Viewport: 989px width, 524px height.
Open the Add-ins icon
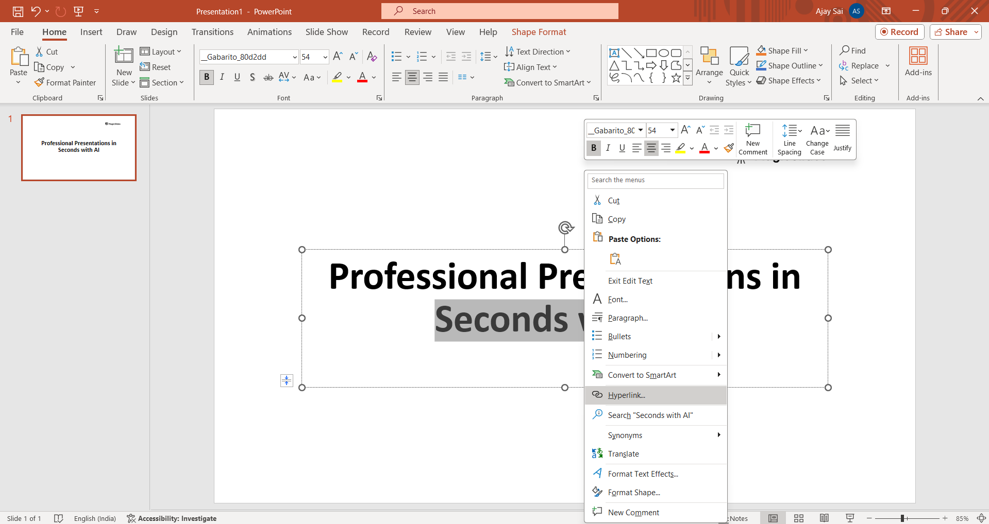[x=918, y=56]
